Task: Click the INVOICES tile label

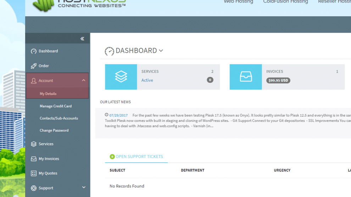Action: (274, 71)
